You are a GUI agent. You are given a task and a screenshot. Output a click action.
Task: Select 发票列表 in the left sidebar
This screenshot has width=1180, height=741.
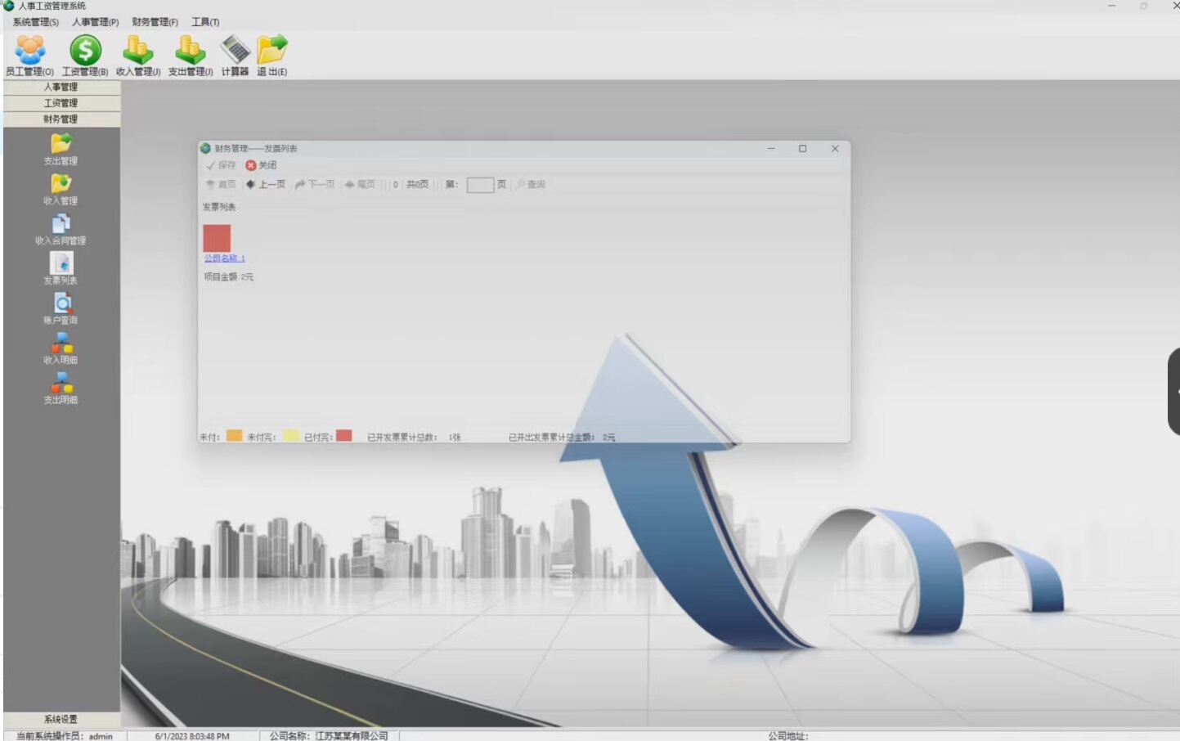[61, 268]
